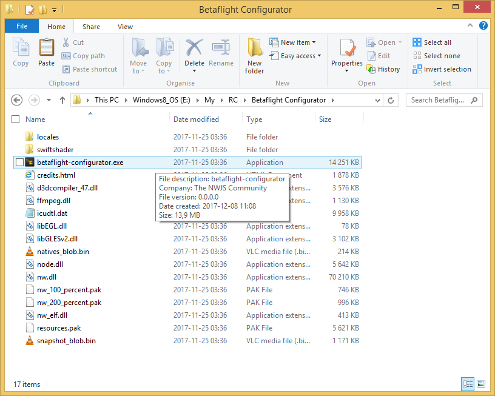Customize Quick Access Toolbar dropdown

(55, 10)
